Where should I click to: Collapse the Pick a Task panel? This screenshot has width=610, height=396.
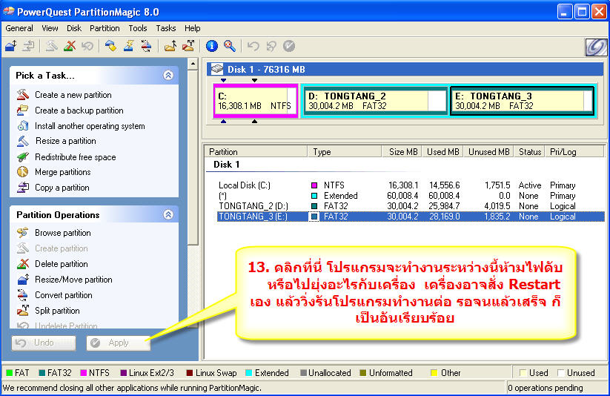168,75
